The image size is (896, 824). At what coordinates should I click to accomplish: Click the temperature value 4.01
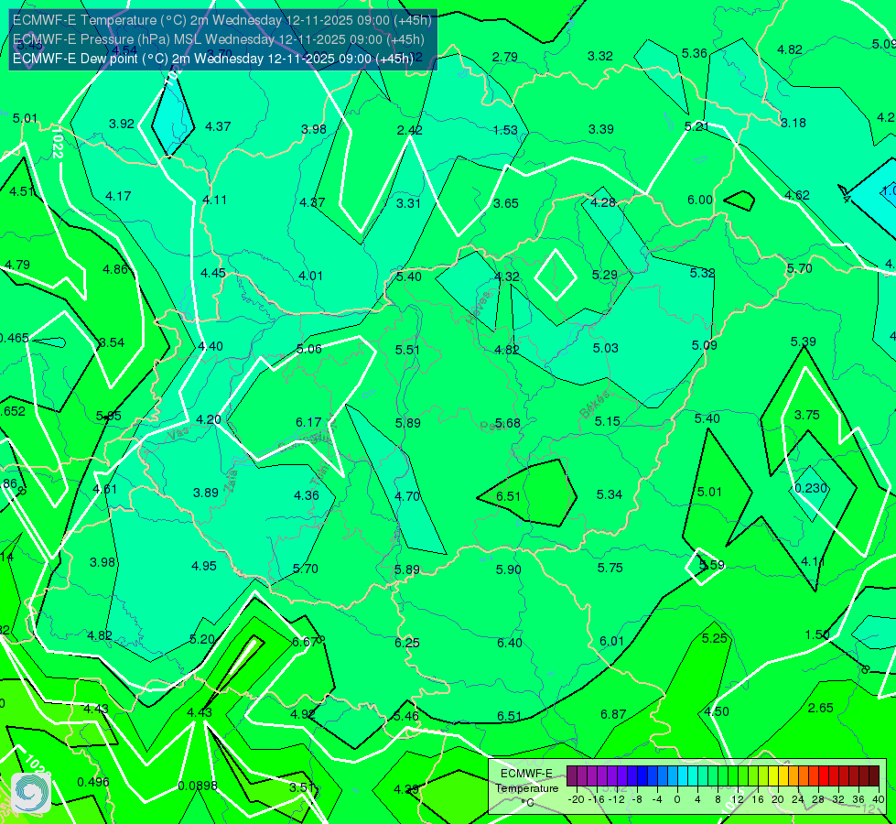pyautogui.click(x=311, y=276)
